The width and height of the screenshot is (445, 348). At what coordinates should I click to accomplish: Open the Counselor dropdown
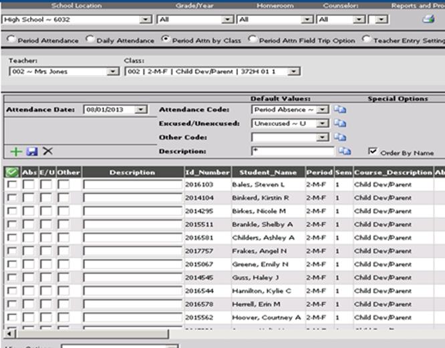pyautogui.click(x=359, y=19)
